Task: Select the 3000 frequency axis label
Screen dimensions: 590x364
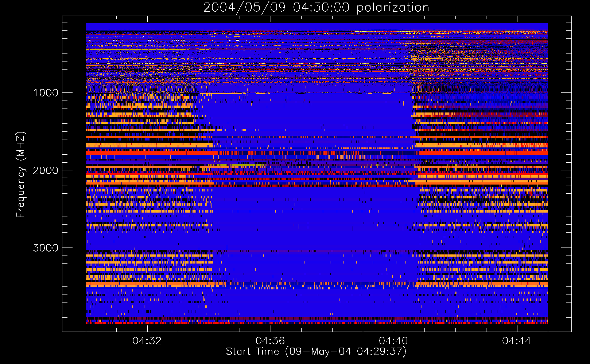Action: 46,248
